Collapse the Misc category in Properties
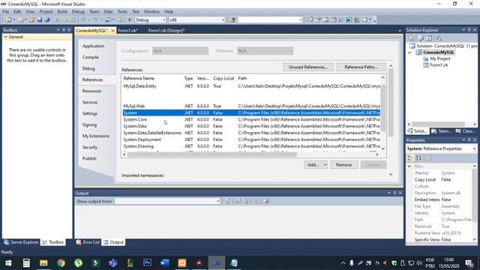 tap(409, 166)
